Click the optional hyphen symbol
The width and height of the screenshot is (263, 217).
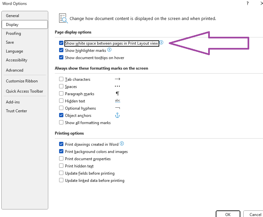point(117,108)
